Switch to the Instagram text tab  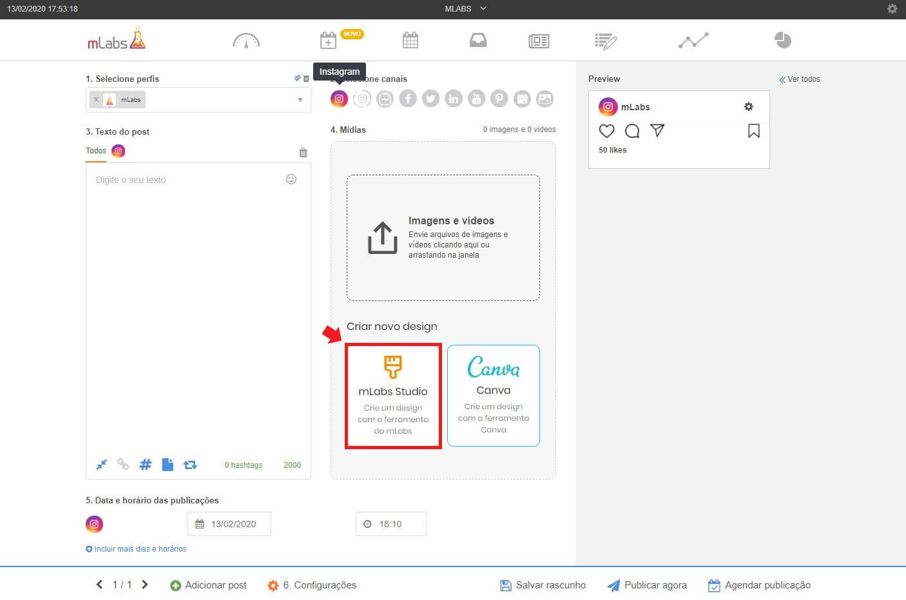tap(118, 151)
